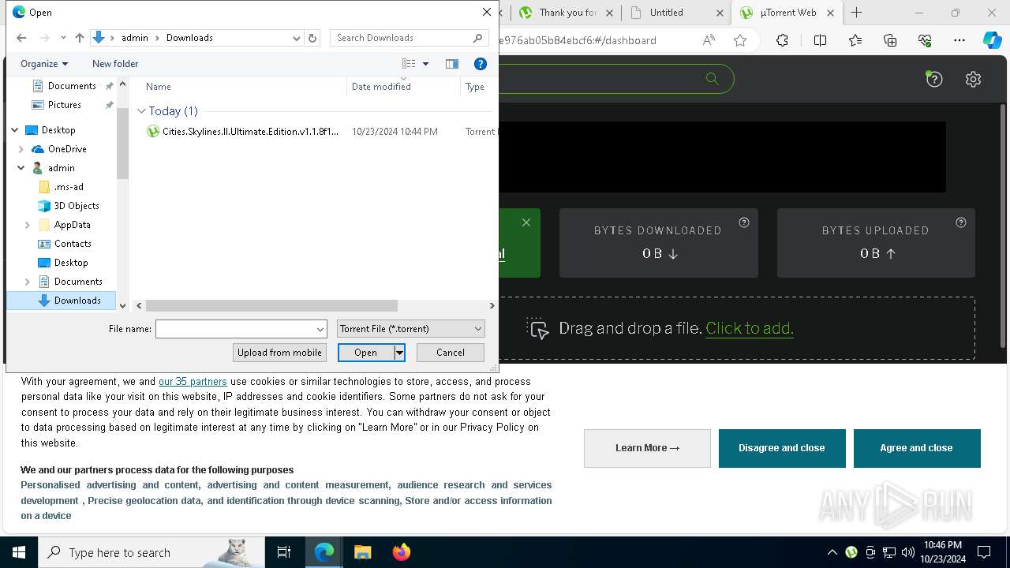
Task: Open Edge Settings and more menu
Action: click(959, 40)
